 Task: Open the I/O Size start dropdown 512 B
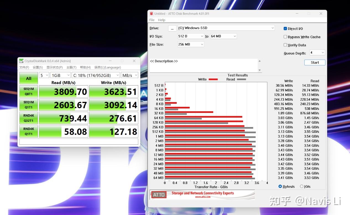pos(191,36)
